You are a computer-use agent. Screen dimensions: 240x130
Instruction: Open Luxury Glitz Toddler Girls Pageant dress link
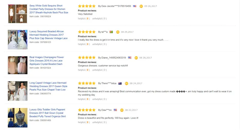[47, 113]
